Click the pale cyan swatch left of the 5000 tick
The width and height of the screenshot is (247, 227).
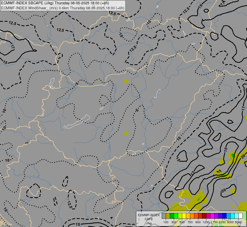click(x=237, y=216)
